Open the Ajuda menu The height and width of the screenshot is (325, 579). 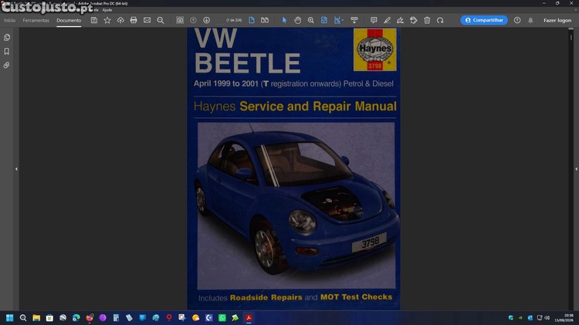[107, 10]
